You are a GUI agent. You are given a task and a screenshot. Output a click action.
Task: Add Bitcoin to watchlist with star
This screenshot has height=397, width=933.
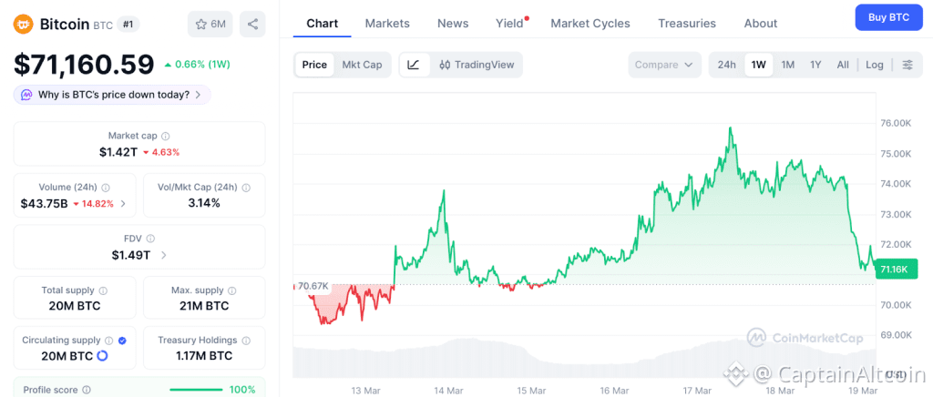(x=210, y=25)
